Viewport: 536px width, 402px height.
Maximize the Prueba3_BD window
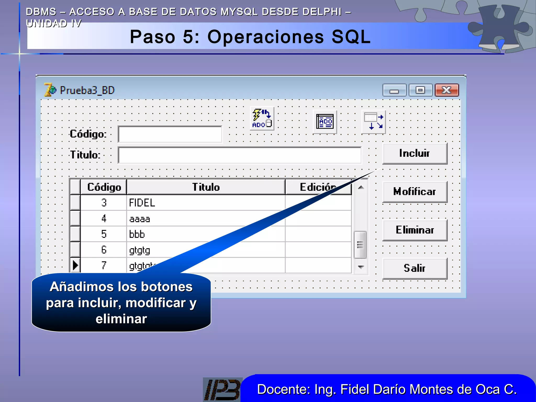point(421,90)
